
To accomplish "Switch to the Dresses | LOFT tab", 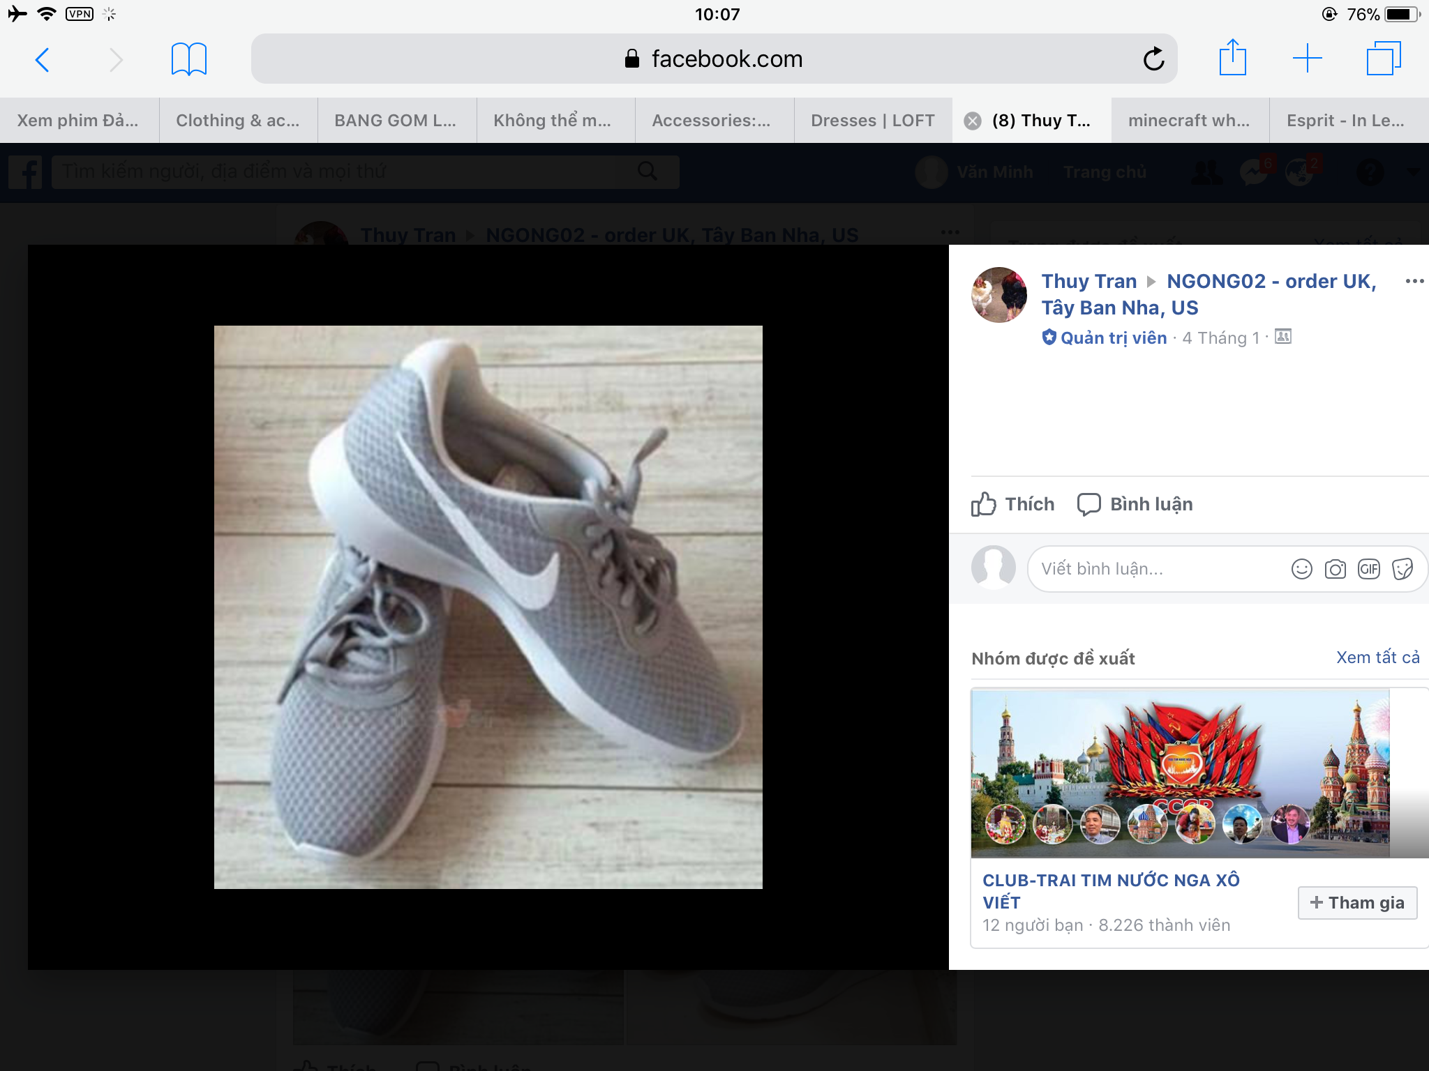I will click(872, 121).
